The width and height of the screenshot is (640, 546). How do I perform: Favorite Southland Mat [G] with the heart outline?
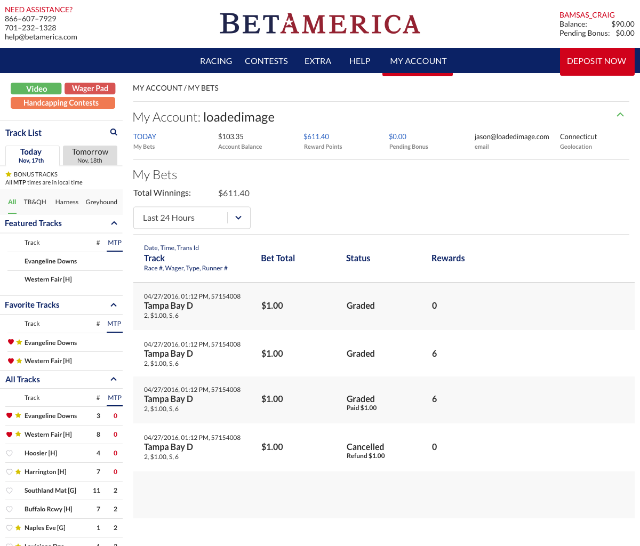[x=9, y=491]
